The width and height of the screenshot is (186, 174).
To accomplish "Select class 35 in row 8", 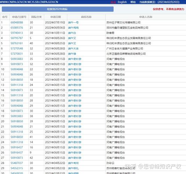I will 31,59.
